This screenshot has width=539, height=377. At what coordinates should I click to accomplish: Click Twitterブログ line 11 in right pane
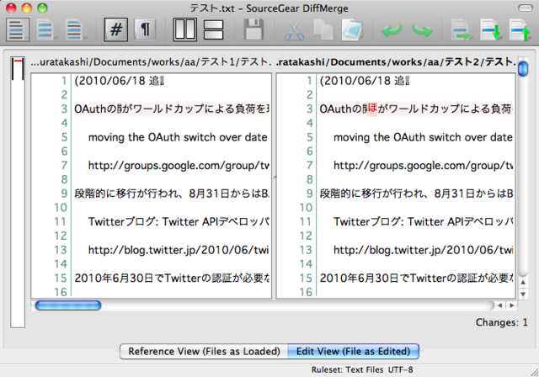tap(424, 222)
